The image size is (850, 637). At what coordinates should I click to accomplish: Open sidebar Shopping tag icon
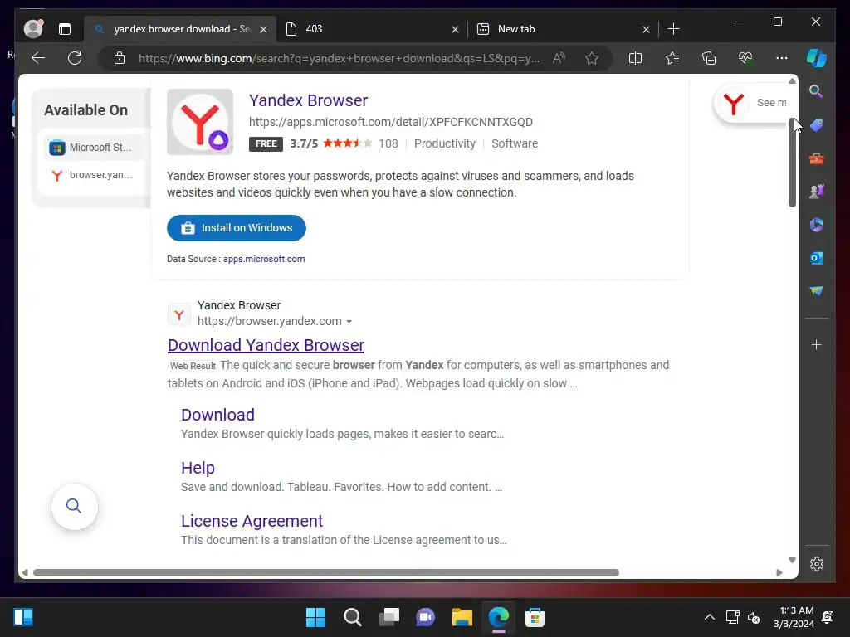tap(817, 125)
